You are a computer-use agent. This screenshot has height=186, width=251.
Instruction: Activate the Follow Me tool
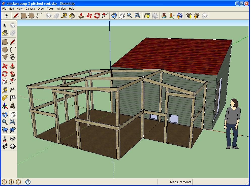tap(13, 74)
